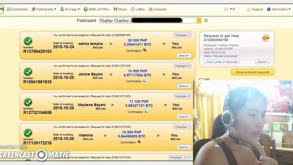Screen dimensions: 293x165
Task: Click the 2.29441471 BTC value
Action: pyautogui.click(x=137, y=44)
